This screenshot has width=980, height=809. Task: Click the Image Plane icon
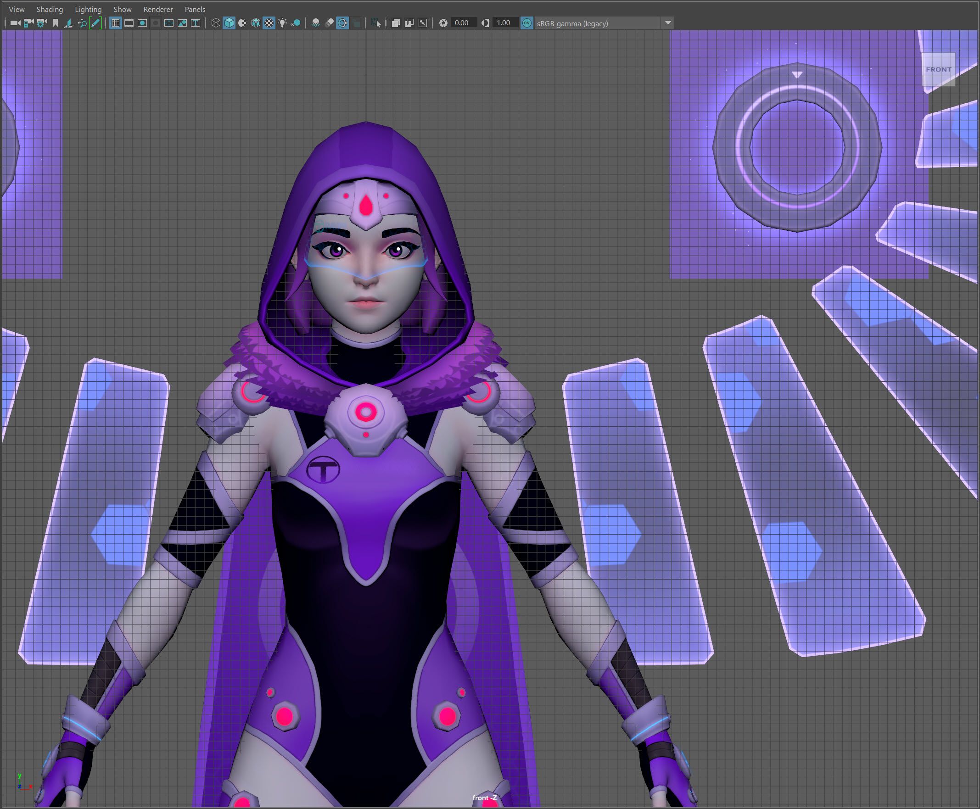point(69,23)
